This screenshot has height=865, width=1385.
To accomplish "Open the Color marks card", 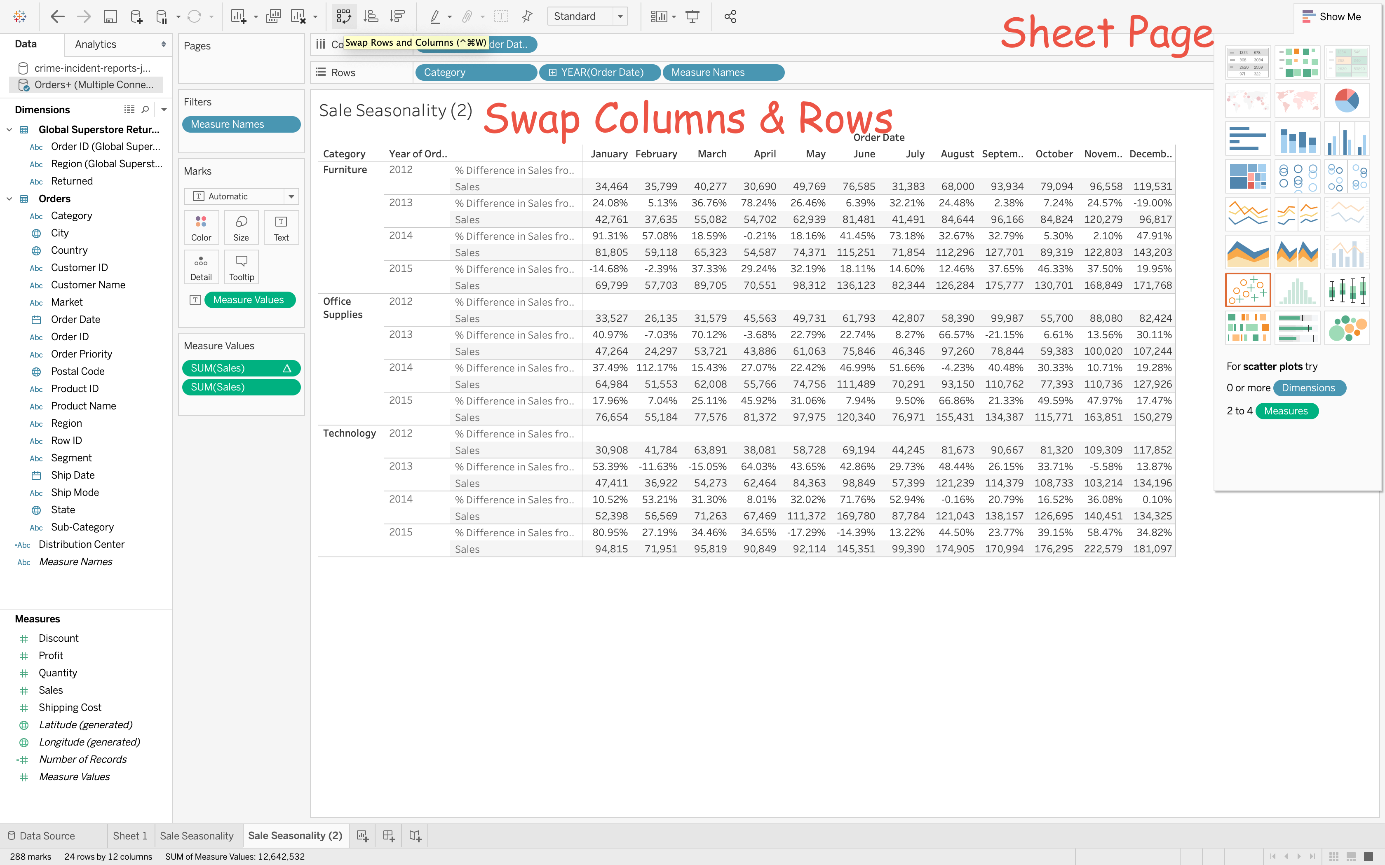I will coord(201,227).
